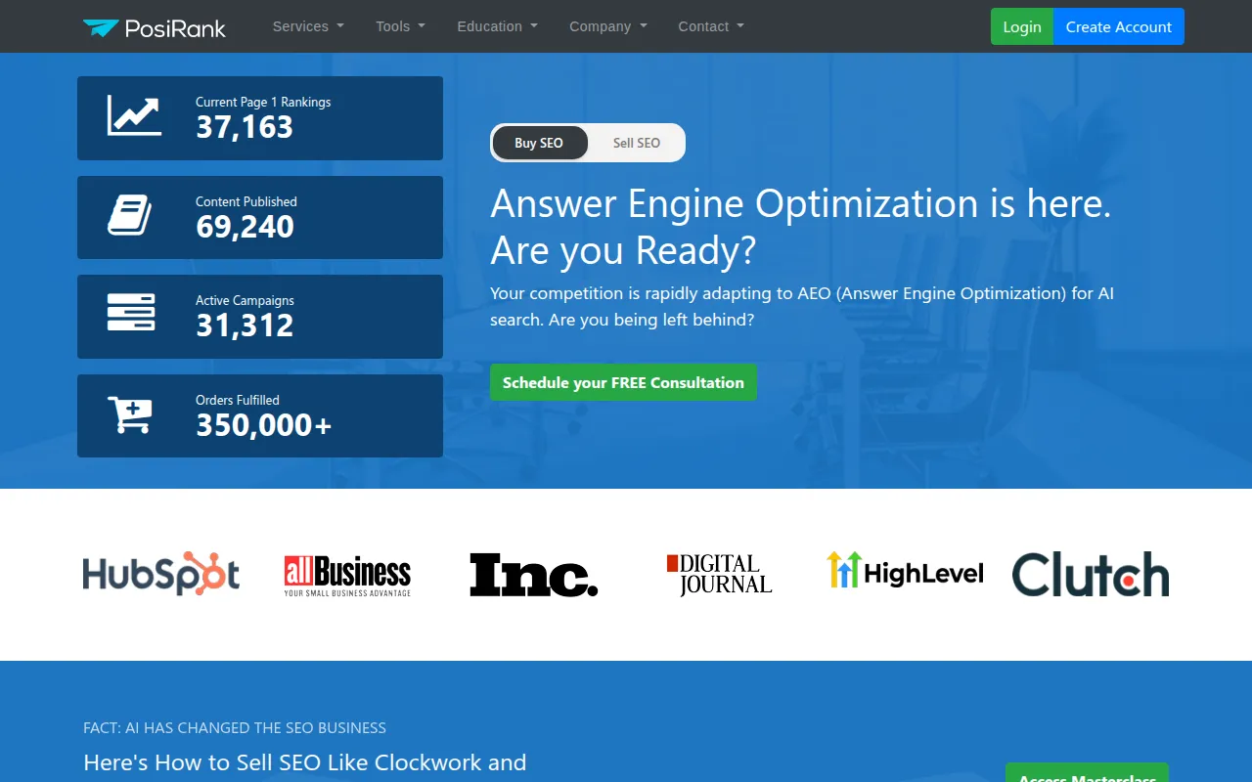The width and height of the screenshot is (1252, 782).
Task: Expand the Tools dropdown menu
Action: (400, 26)
